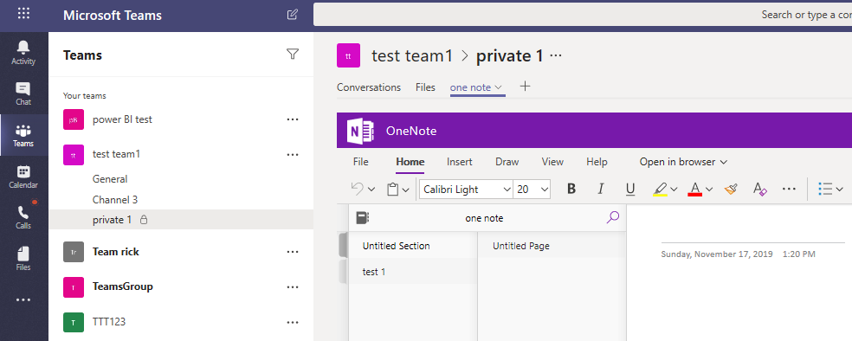This screenshot has width=852, height=341.
Task: Open Activity from the left rail
Action: tap(23, 53)
